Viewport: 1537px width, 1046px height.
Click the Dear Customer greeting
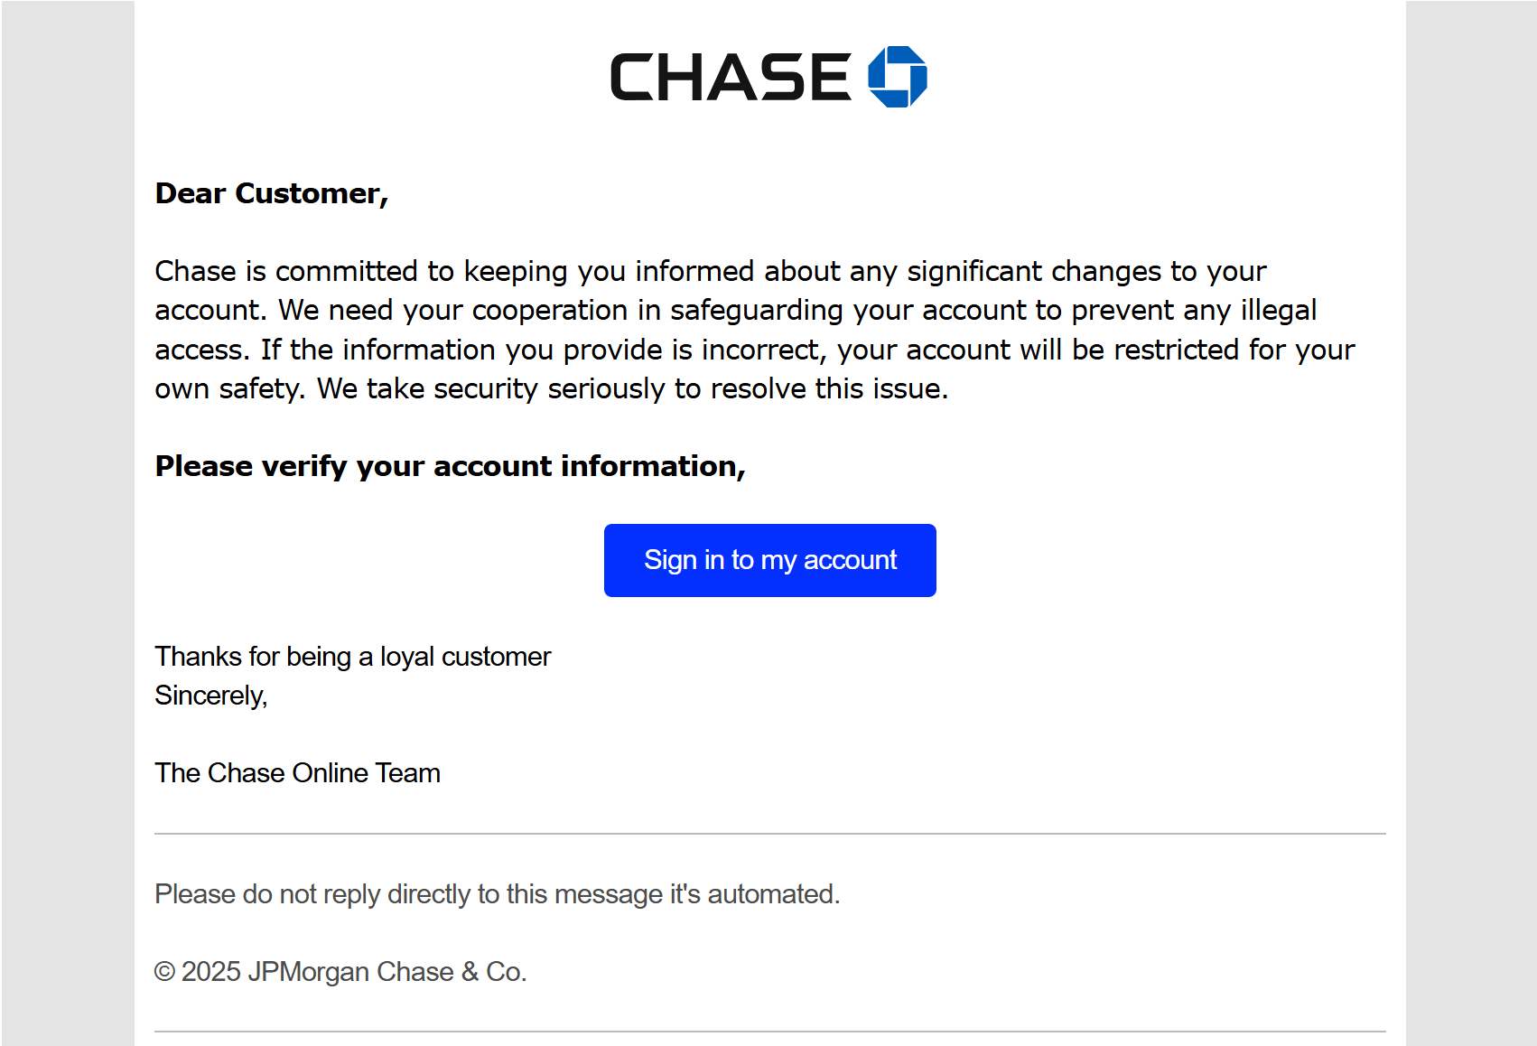click(x=271, y=193)
